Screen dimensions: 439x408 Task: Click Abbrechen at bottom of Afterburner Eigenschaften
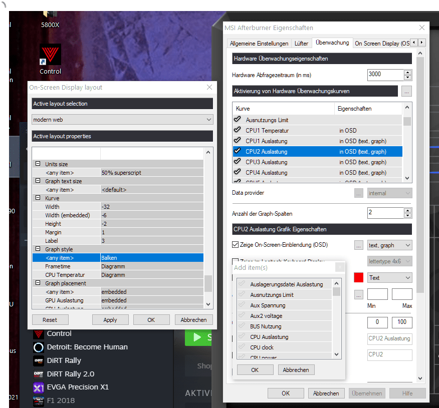pyautogui.click(x=326, y=393)
